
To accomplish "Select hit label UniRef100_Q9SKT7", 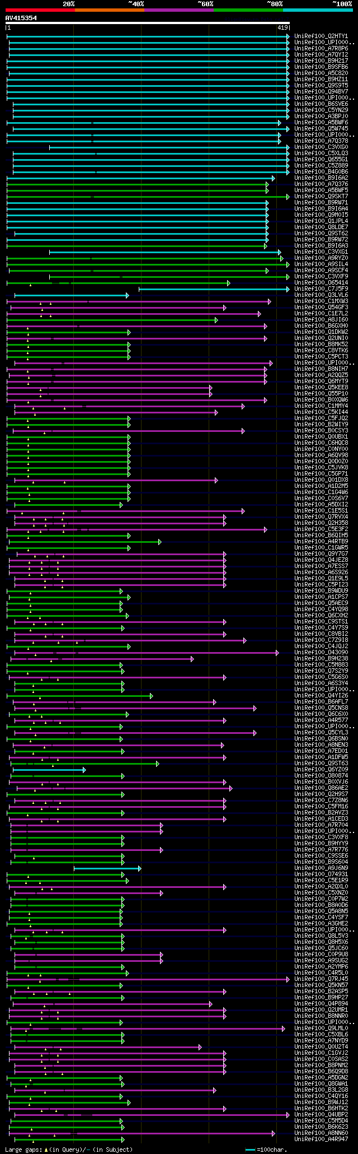I will (321, 196).
